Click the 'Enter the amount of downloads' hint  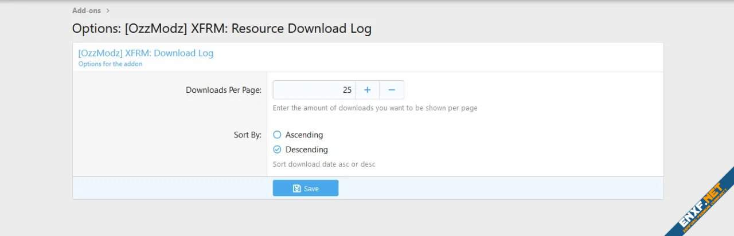pos(375,108)
